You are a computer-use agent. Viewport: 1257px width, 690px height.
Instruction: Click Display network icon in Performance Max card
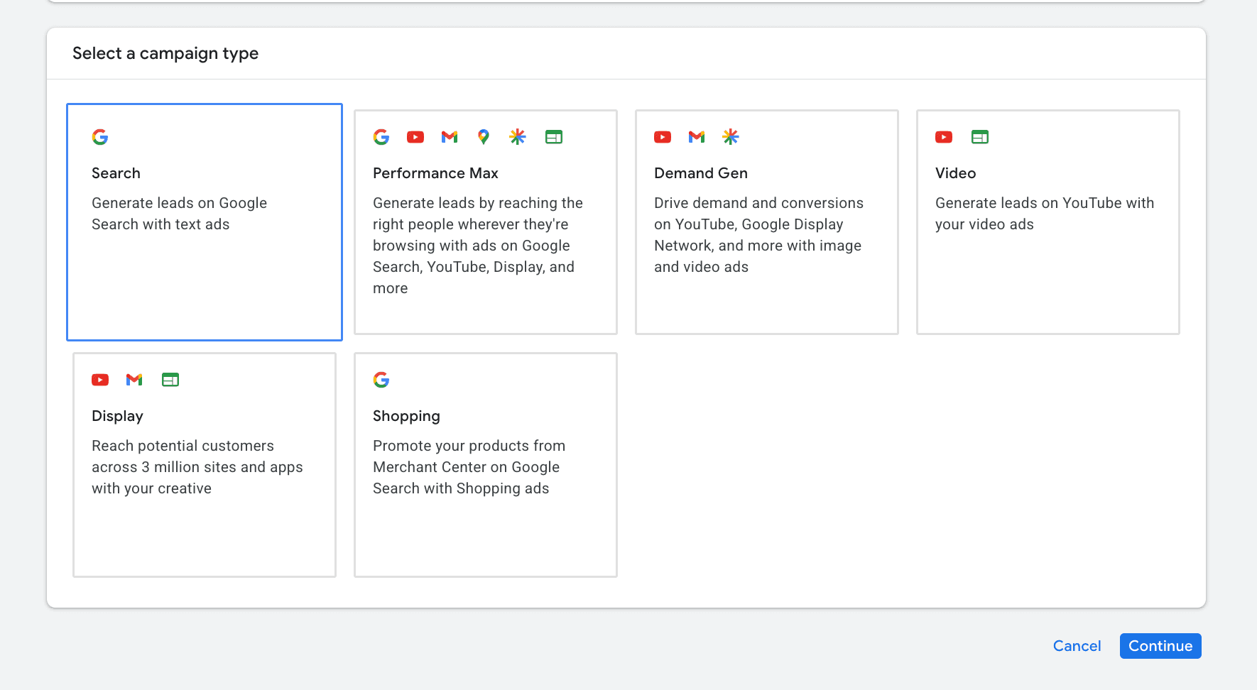(554, 137)
